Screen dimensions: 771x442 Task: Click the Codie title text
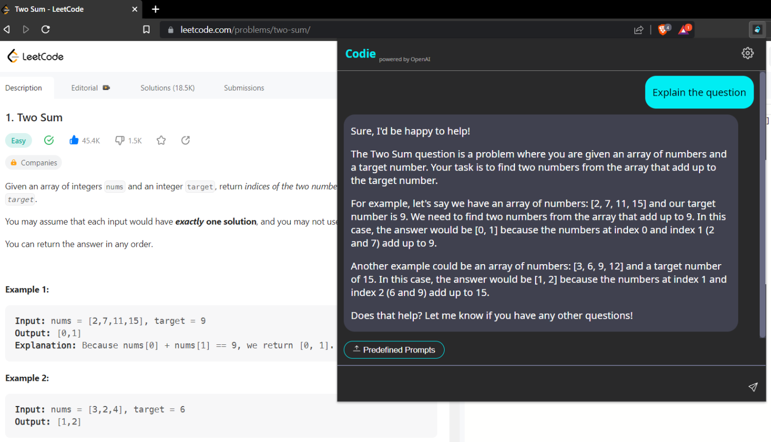(x=360, y=53)
